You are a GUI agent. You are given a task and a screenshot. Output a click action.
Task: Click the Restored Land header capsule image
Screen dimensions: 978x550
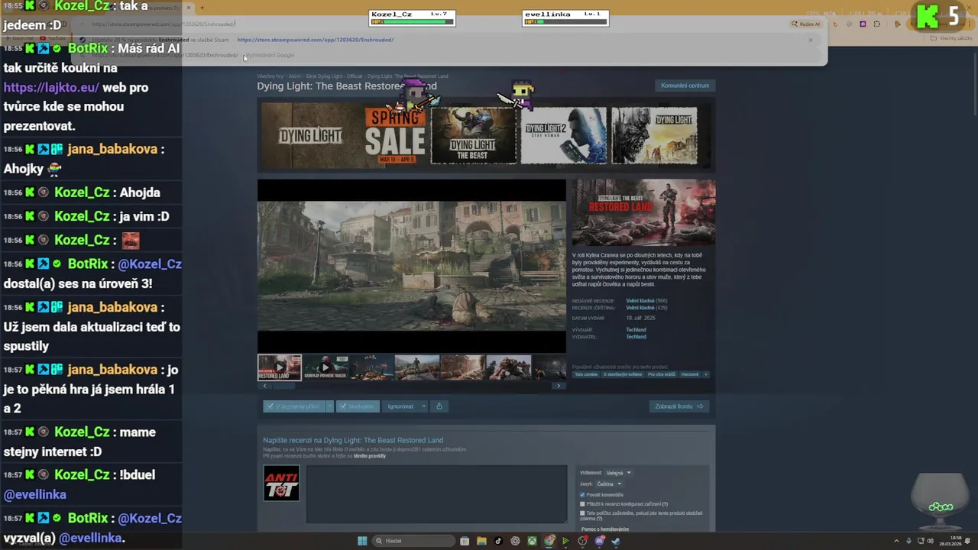point(643,212)
